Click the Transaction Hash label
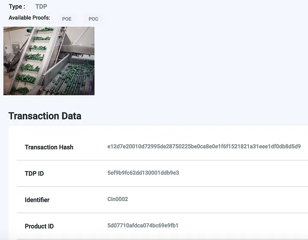 [49, 147]
